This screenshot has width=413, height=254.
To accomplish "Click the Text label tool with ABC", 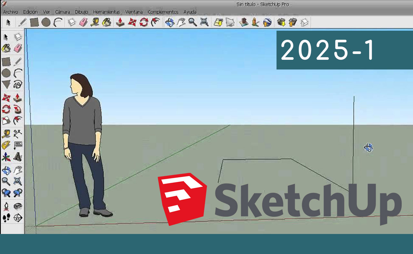I will (18, 144).
